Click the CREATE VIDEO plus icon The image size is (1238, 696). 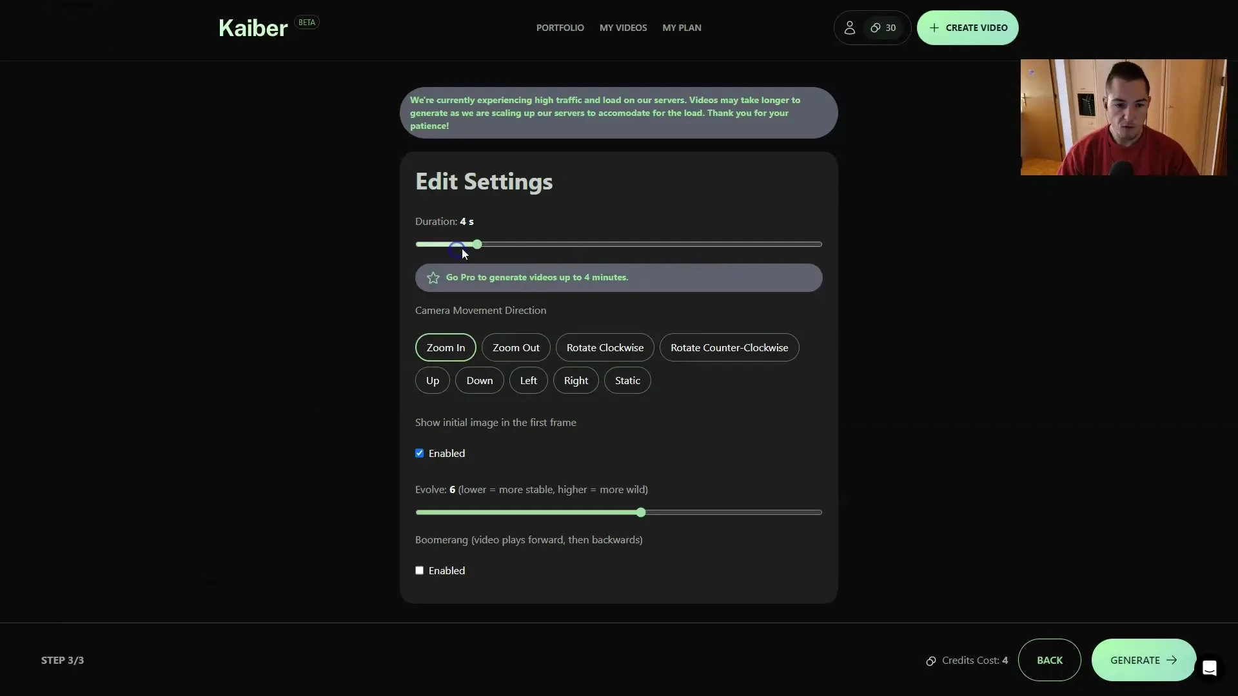pos(934,27)
